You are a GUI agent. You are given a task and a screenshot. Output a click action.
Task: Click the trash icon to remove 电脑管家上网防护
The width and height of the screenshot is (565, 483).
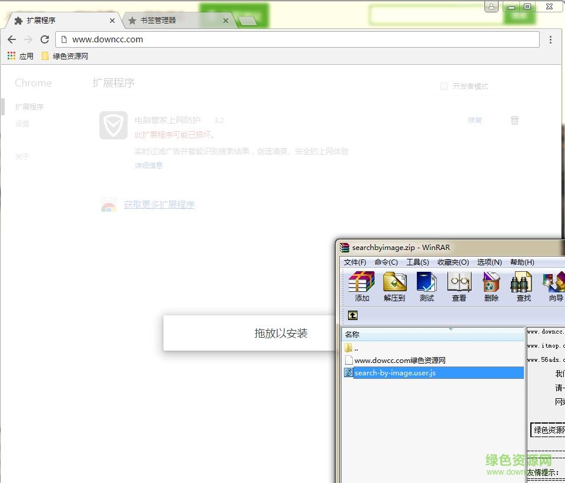click(x=514, y=120)
